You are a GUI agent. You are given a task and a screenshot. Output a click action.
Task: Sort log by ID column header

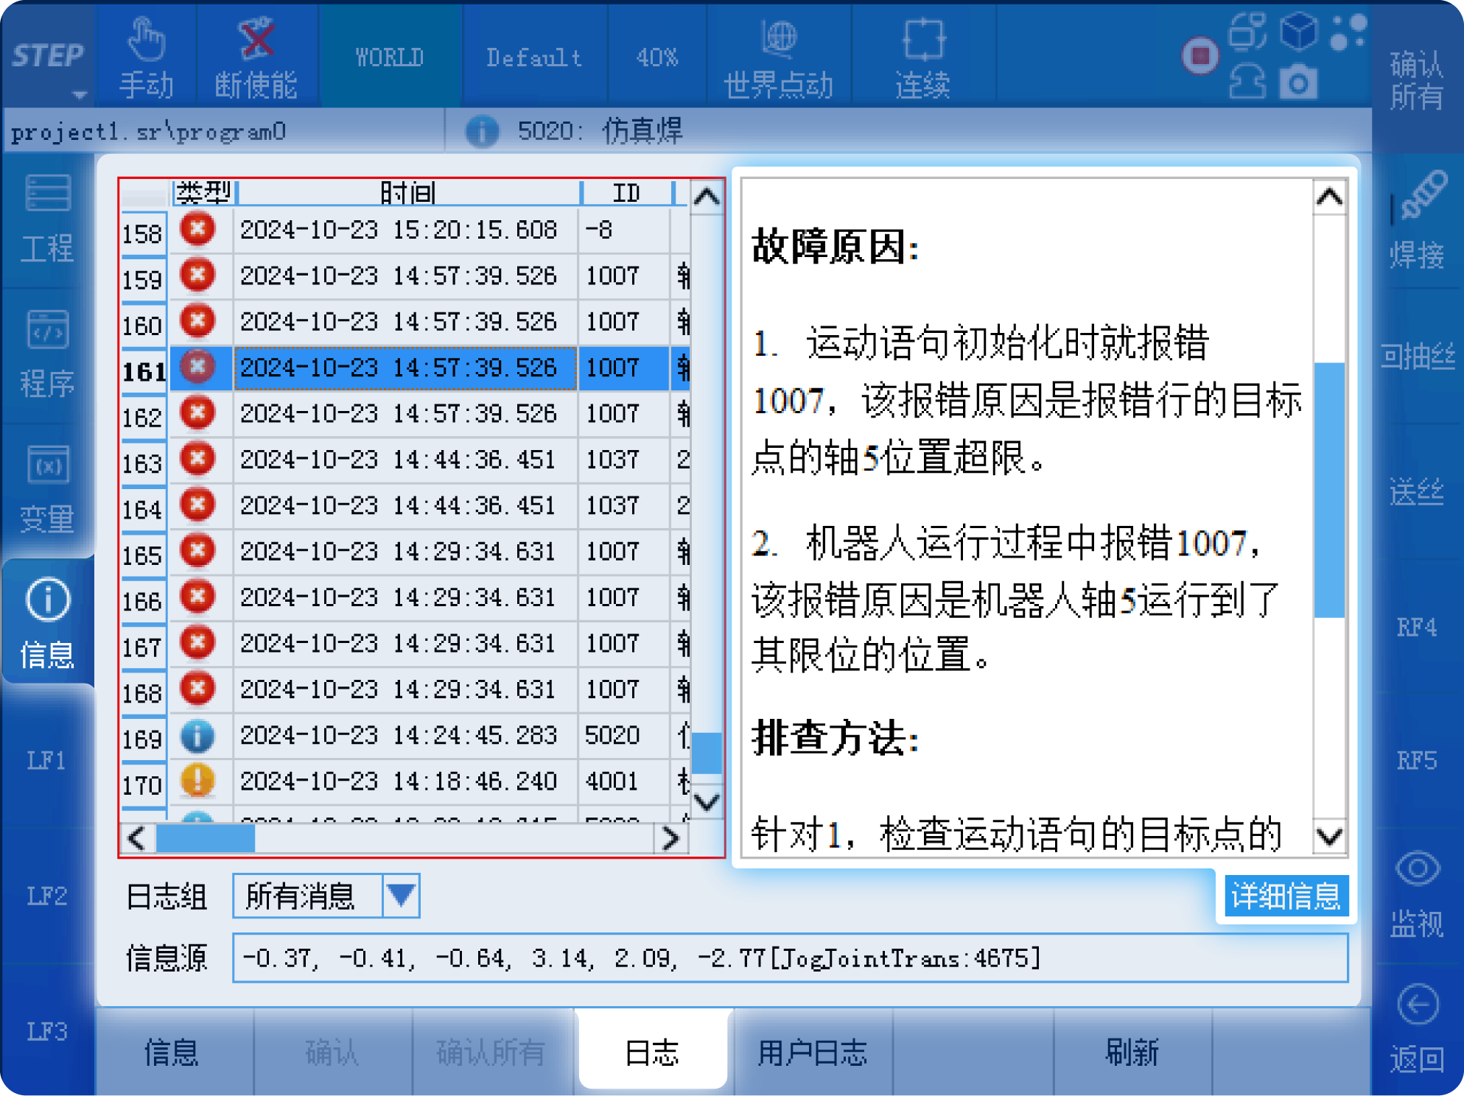point(627,193)
